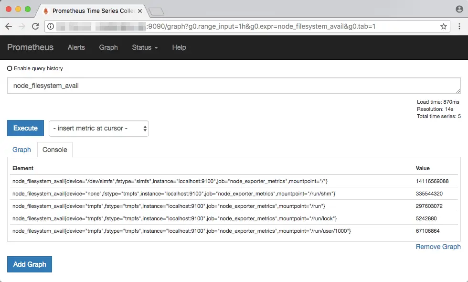This screenshot has width=468, height=282.
Task: Open the Alerts page
Action: coord(76,47)
